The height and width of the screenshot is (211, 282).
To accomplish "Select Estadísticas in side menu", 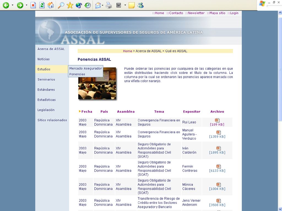I will pyautogui.click(x=47, y=99).
